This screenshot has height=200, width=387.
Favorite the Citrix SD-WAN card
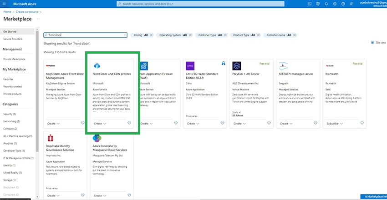[222, 123]
